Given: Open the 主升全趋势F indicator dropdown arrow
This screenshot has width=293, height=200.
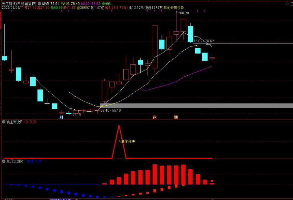Looking at the screenshot, I should coord(4,161).
